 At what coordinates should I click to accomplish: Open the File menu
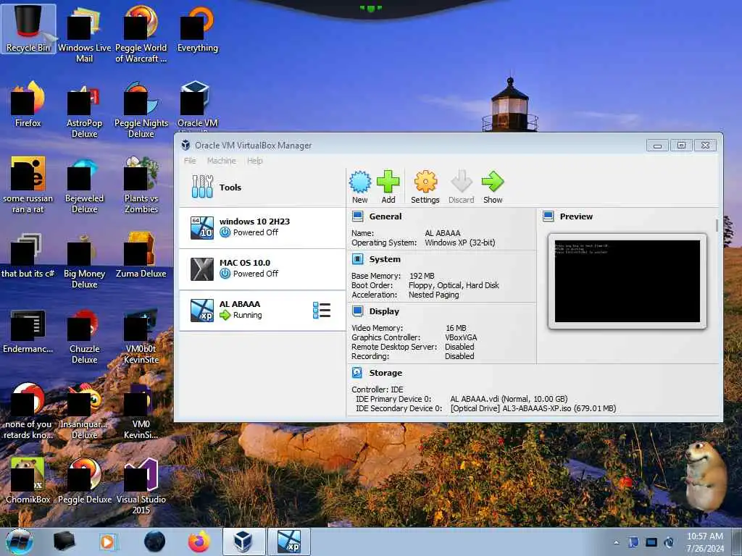190,161
